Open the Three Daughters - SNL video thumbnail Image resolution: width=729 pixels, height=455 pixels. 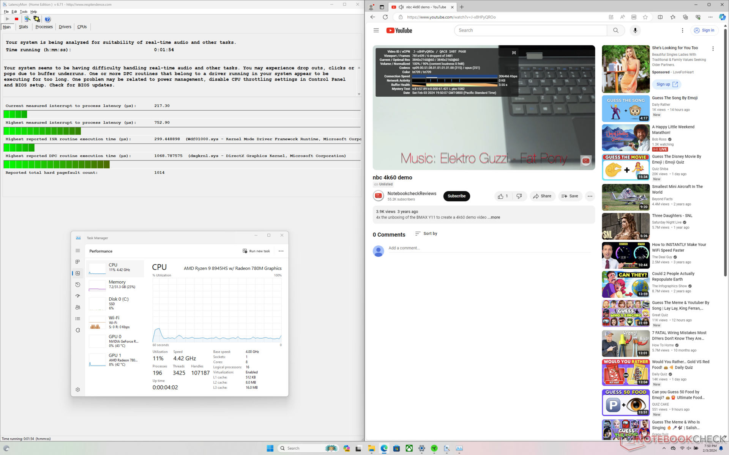[625, 226]
